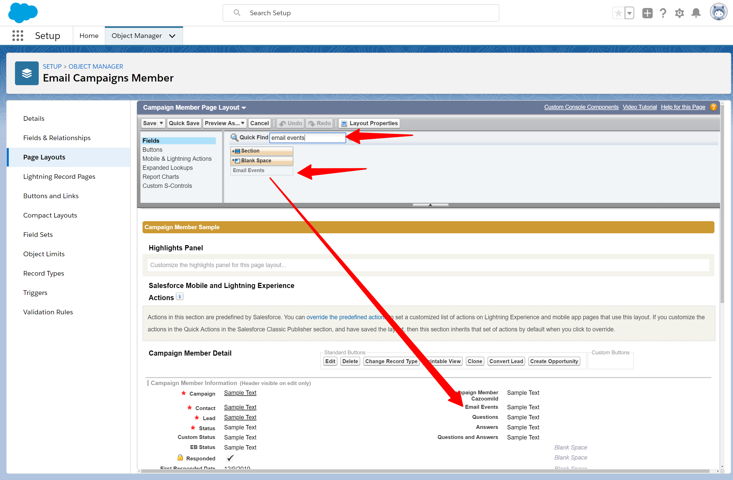Open Field Sets in sidebar
This screenshot has width=733, height=480.
pos(38,235)
